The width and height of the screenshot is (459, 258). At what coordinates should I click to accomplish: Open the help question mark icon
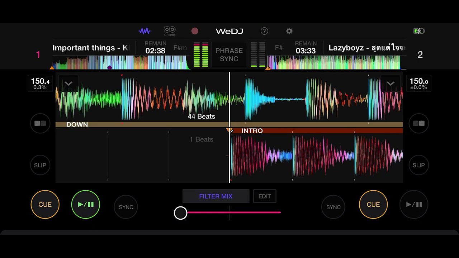point(264,31)
